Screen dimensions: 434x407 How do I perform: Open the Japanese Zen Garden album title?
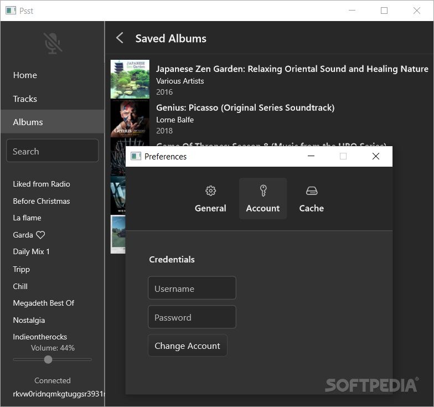(292, 69)
